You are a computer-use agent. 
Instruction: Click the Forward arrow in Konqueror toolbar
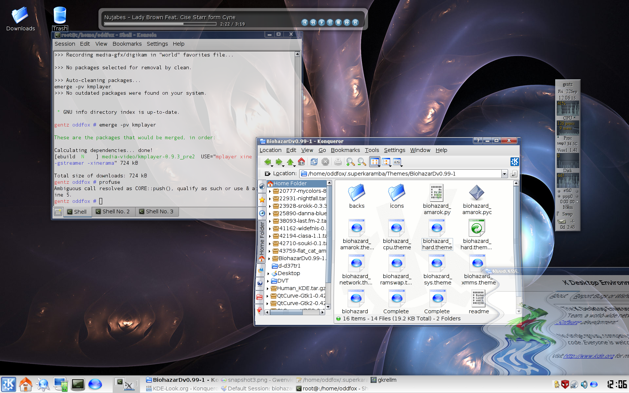pos(279,162)
